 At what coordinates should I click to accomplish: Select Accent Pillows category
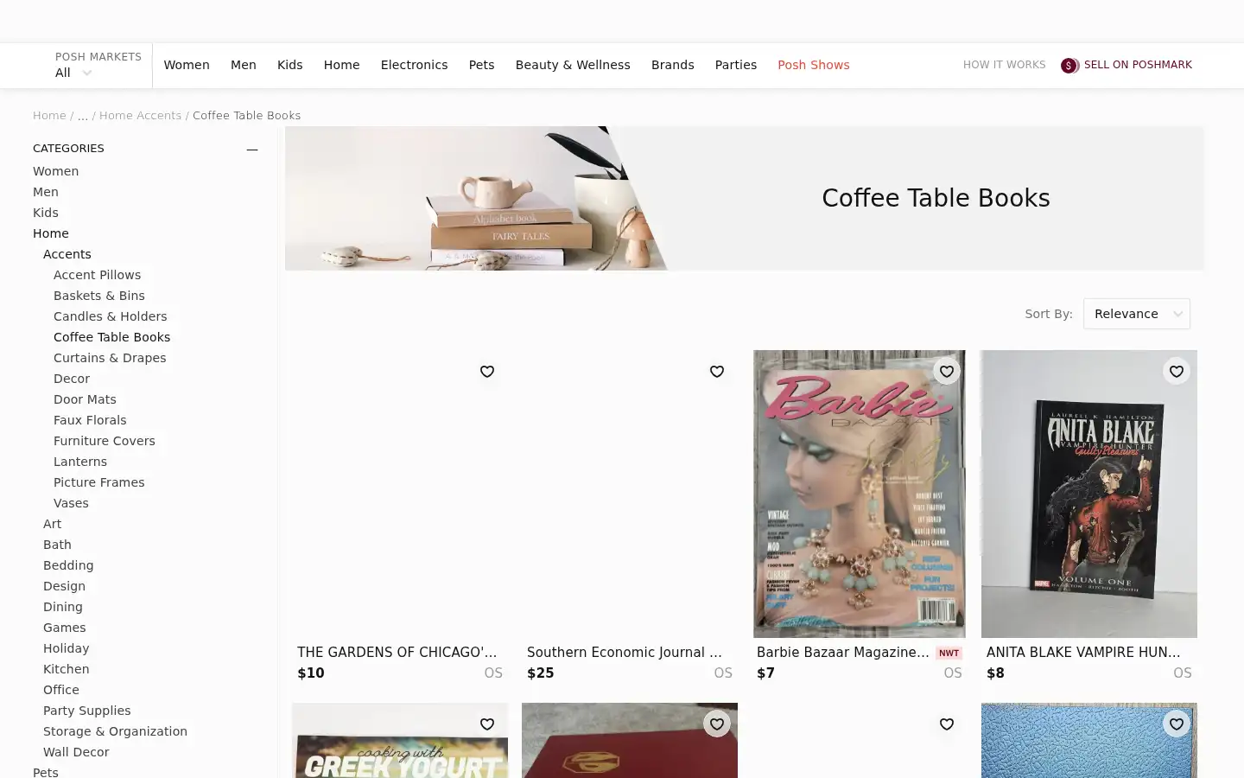(98, 275)
